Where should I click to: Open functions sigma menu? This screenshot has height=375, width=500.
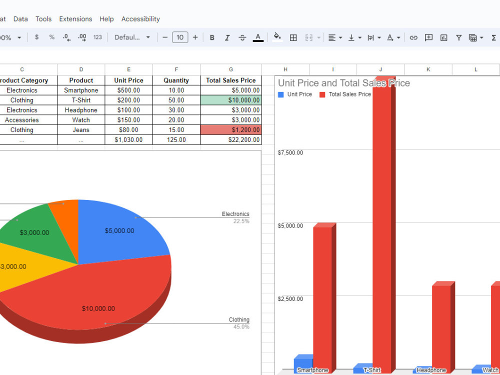click(493, 37)
